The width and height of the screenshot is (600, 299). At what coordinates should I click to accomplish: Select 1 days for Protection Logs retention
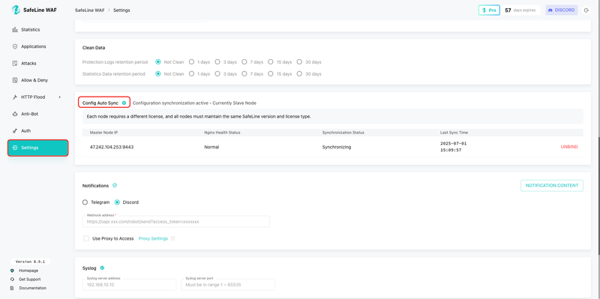[x=191, y=62]
